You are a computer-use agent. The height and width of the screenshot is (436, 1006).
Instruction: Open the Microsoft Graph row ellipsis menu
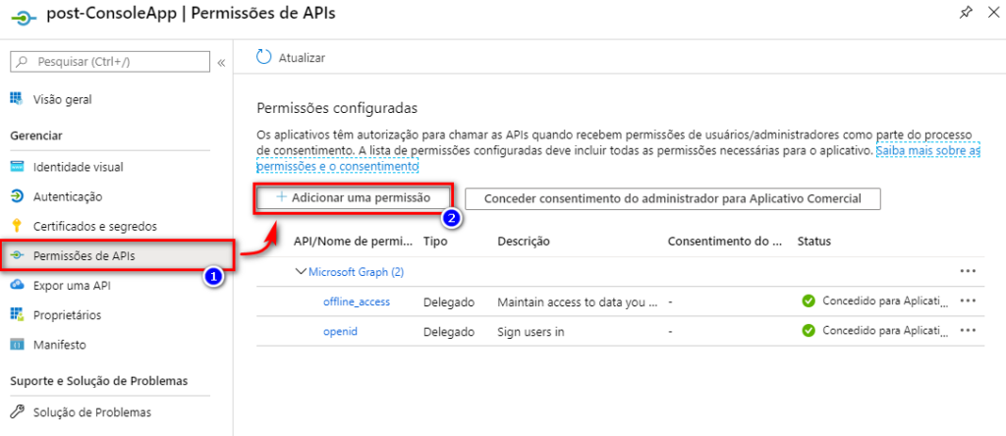[x=968, y=271]
